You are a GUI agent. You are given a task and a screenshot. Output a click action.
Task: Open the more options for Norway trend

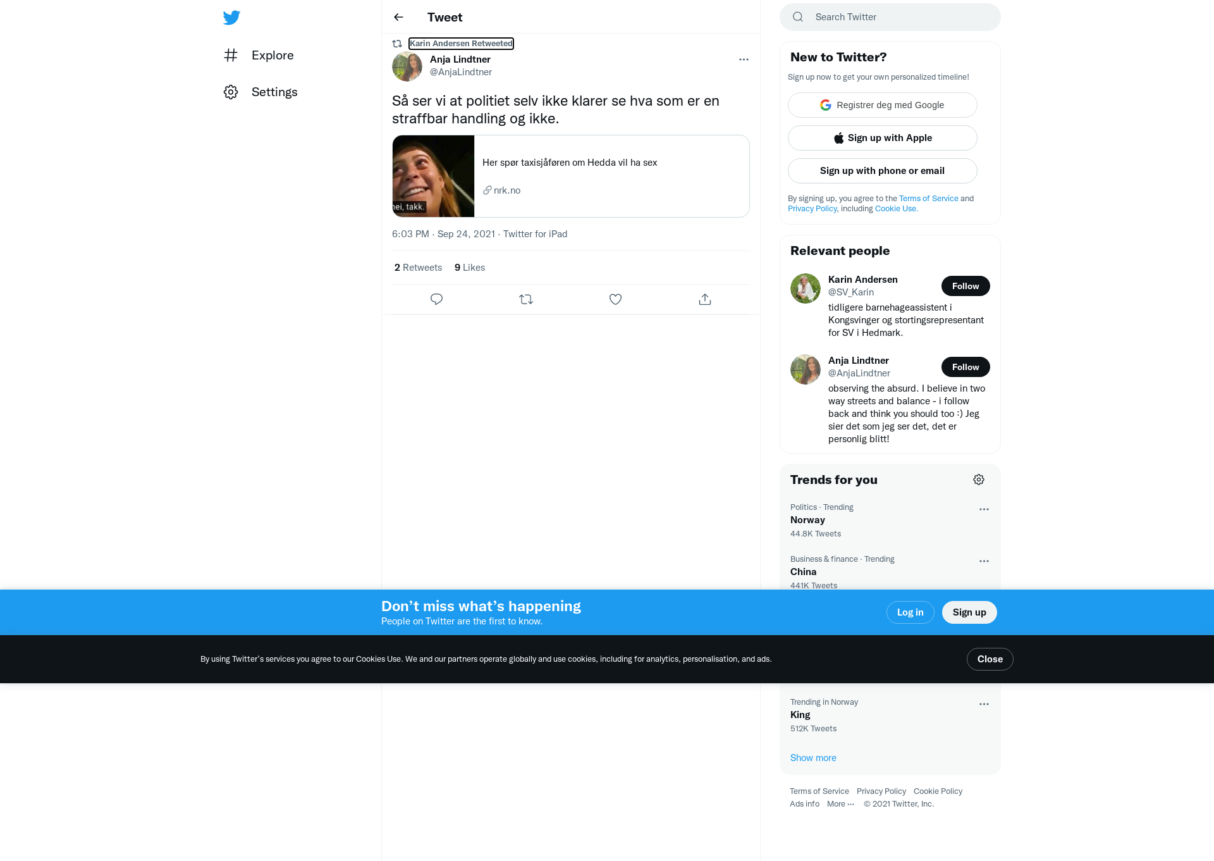click(x=984, y=509)
